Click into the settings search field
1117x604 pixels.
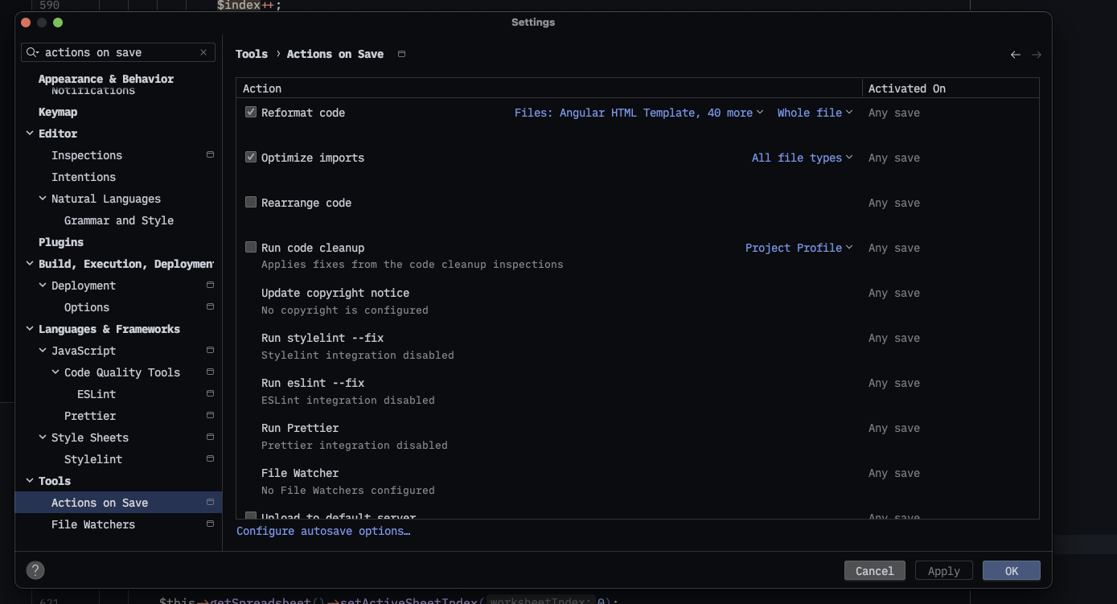tap(119, 52)
